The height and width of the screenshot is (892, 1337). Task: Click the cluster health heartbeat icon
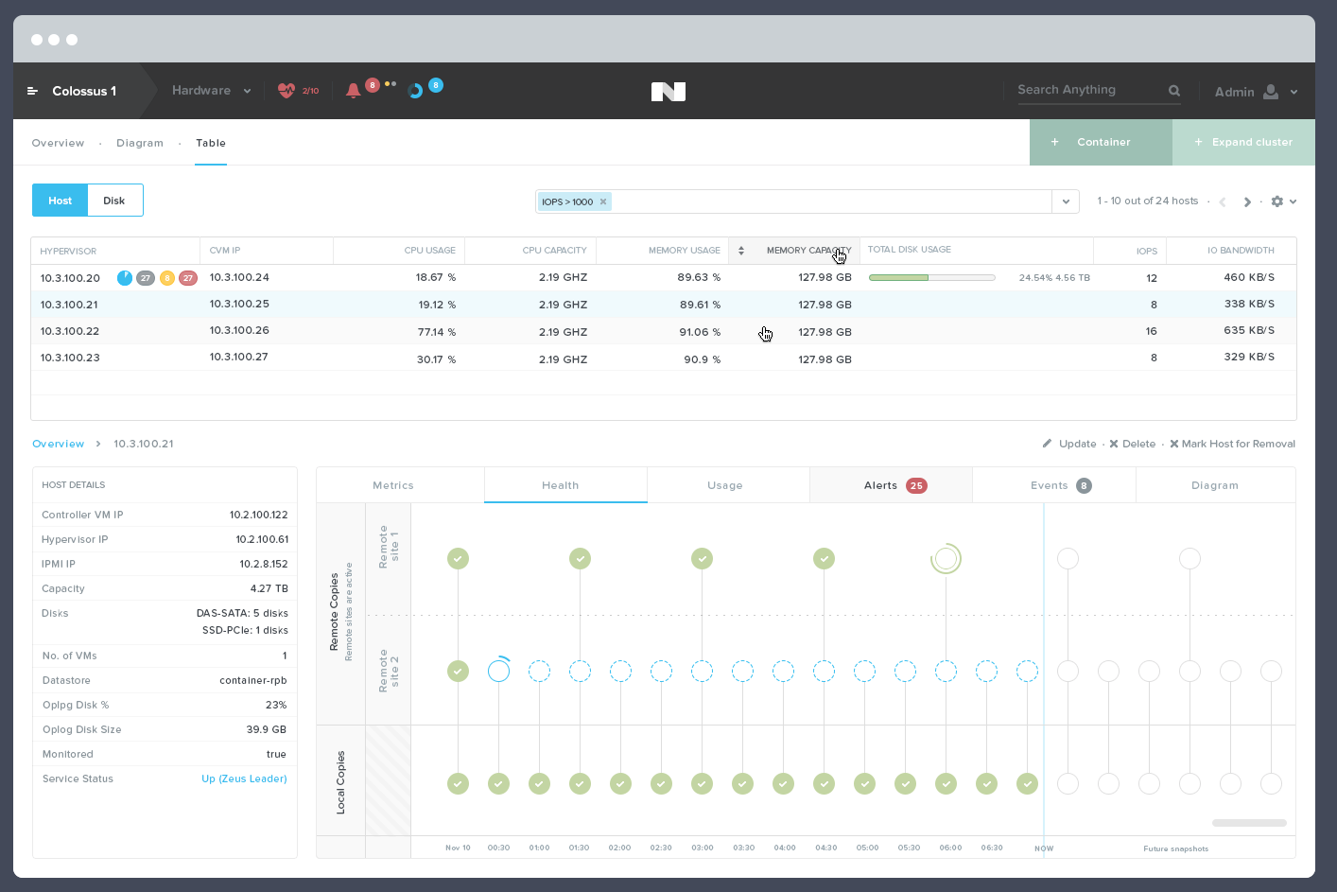[286, 91]
